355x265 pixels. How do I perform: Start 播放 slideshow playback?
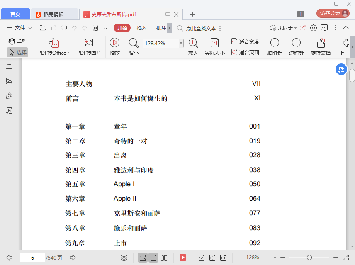pyautogui.click(x=114, y=47)
